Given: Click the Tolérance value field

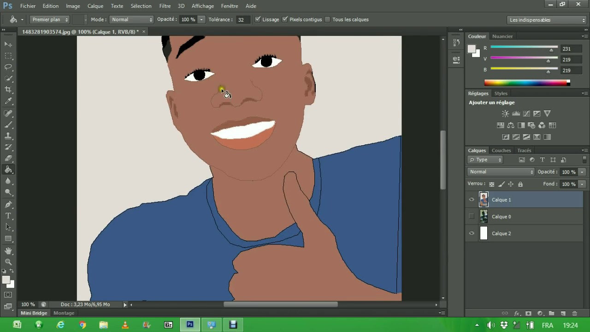Looking at the screenshot, I should pyautogui.click(x=243, y=19).
